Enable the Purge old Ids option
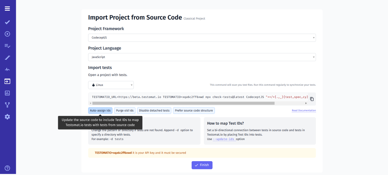Screen dimensions: 388x175 (x=125, y=110)
